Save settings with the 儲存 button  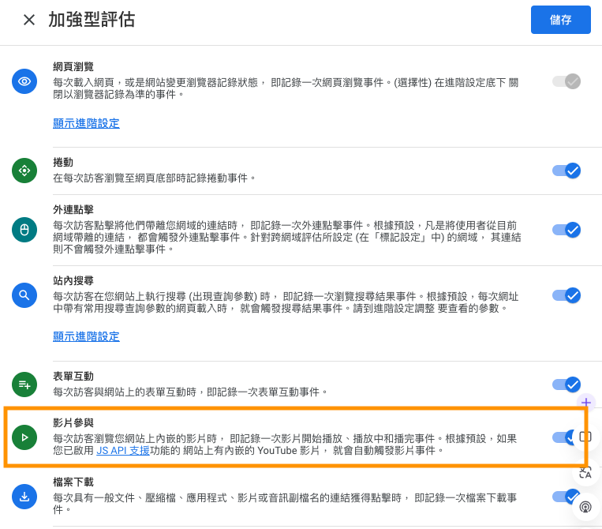click(560, 20)
